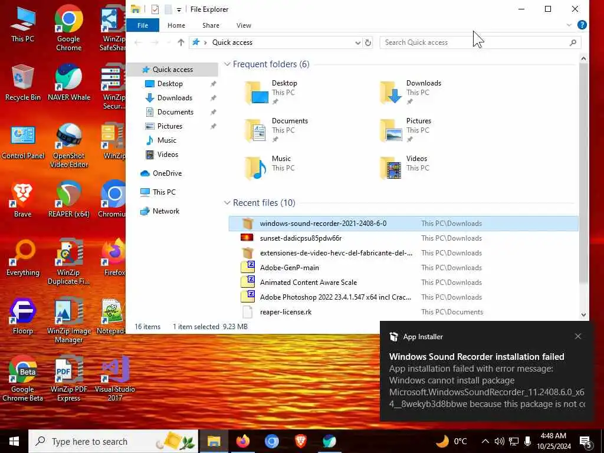Select the Adobe-GenP-main archive
Screen dimensions: 604x453
(x=403, y=268)
